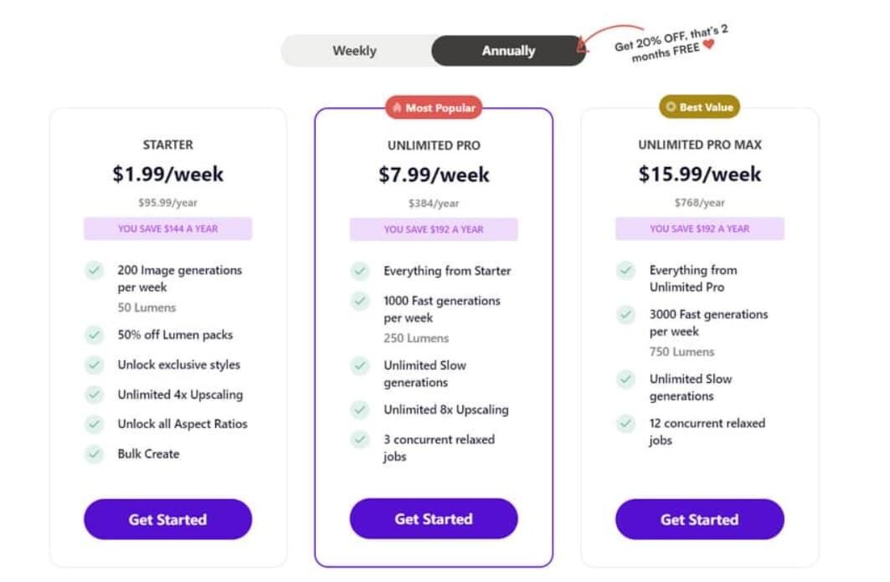Click checkmark next to Bulk Create
The width and height of the screenshot is (890, 582).
95,454
